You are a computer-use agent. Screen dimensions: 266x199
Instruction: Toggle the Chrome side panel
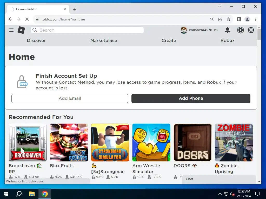click(239, 19)
